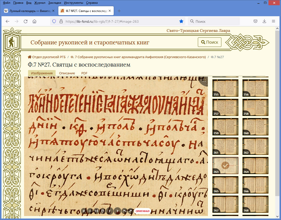Image resolution: width=281 pixels, height=220 pixels.
Task: Go to the browser home page
Action: coord(34,21)
